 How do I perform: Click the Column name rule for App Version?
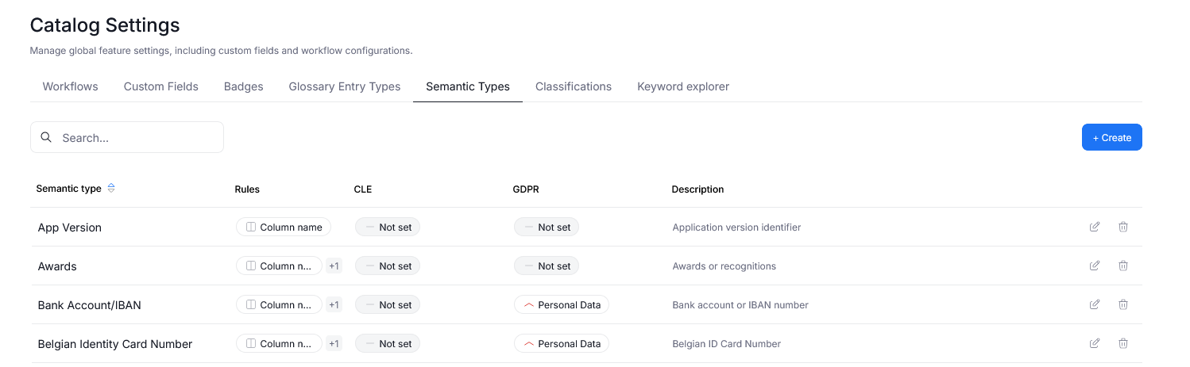click(x=284, y=227)
